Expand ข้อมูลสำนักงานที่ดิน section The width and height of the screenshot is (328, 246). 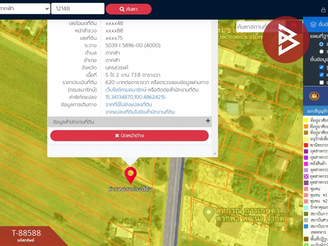point(129,122)
